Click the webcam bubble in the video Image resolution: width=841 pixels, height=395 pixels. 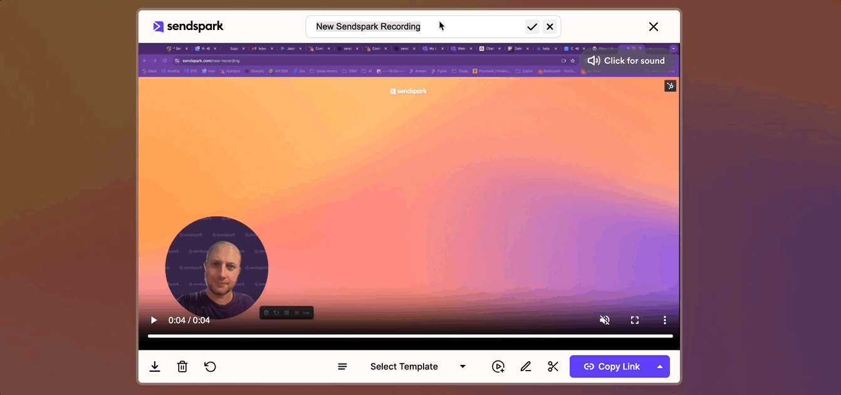click(217, 268)
